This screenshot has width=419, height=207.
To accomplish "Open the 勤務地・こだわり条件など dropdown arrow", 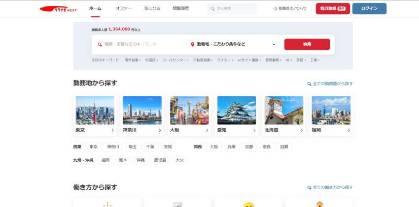I will point(274,44).
